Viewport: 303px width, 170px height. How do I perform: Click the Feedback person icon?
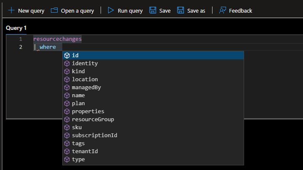(223, 11)
